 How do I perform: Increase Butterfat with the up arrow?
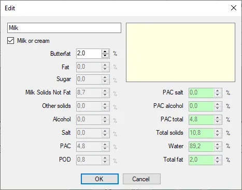click(x=105, y=52)
